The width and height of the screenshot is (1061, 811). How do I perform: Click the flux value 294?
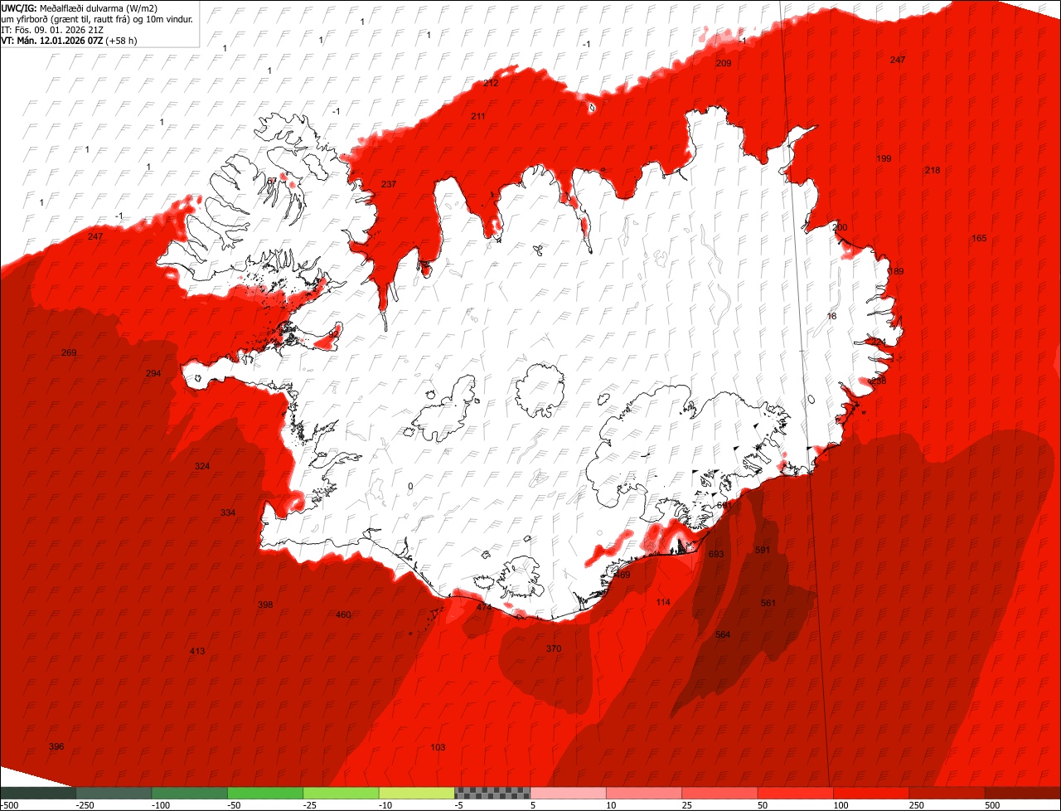click(153, 373)
